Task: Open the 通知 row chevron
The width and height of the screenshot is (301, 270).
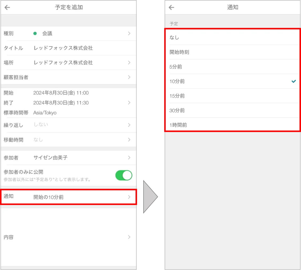Action: pos(129,197)
